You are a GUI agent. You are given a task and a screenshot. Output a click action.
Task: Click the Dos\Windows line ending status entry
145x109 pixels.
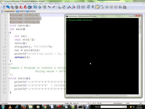click(118, 103)
